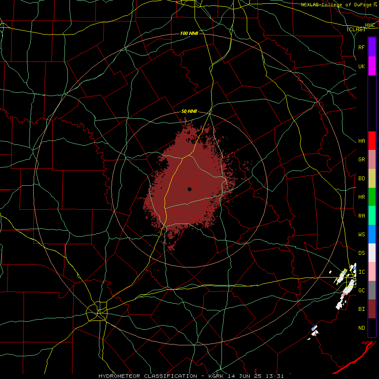Image resolution: width=379 pixels, height=379 pixels.
Task: Click the HA legend label
Action: pos(362,141)
